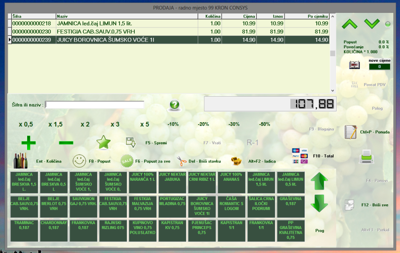Add JUICY 100% NARANČA 1 L product

click(142, 182)
